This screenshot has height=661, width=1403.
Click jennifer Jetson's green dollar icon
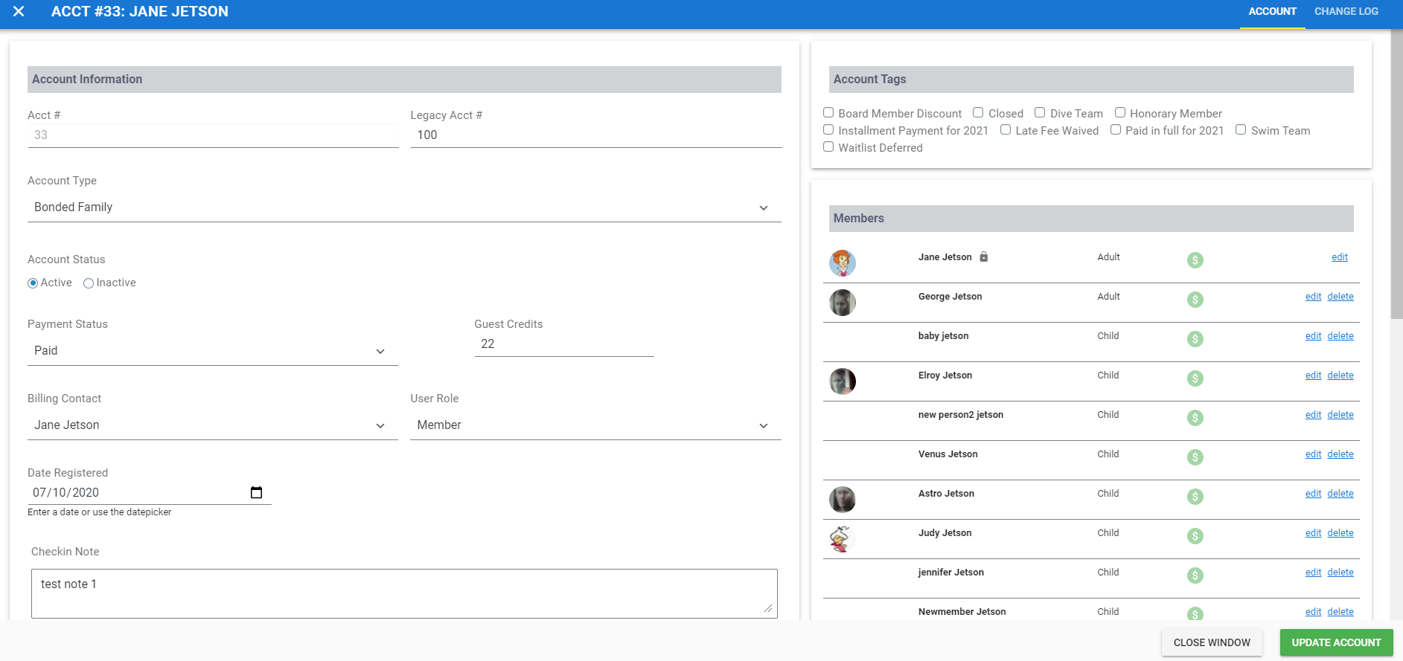point(1195,575)
